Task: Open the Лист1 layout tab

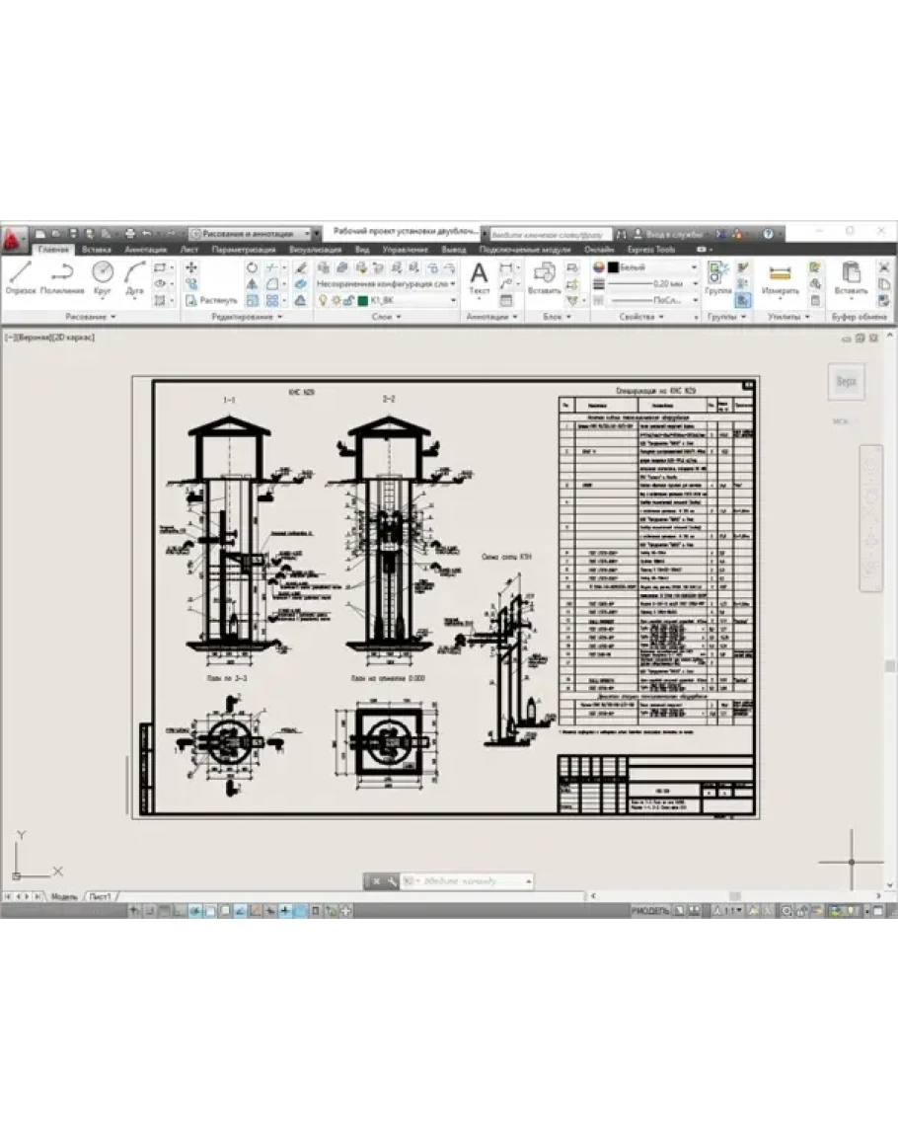Action: coord(100,896)
